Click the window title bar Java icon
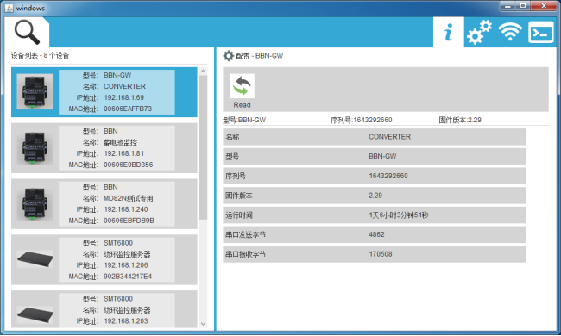 pyautogui.click(x=9, y=8)
